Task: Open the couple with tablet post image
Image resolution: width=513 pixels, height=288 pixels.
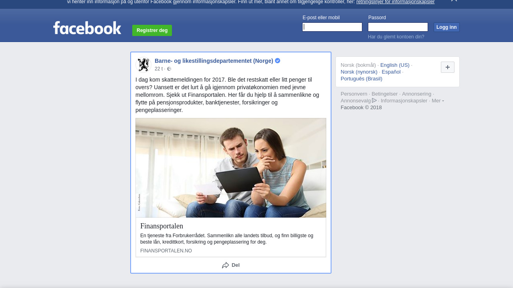Action: click(x=231, y=168)
